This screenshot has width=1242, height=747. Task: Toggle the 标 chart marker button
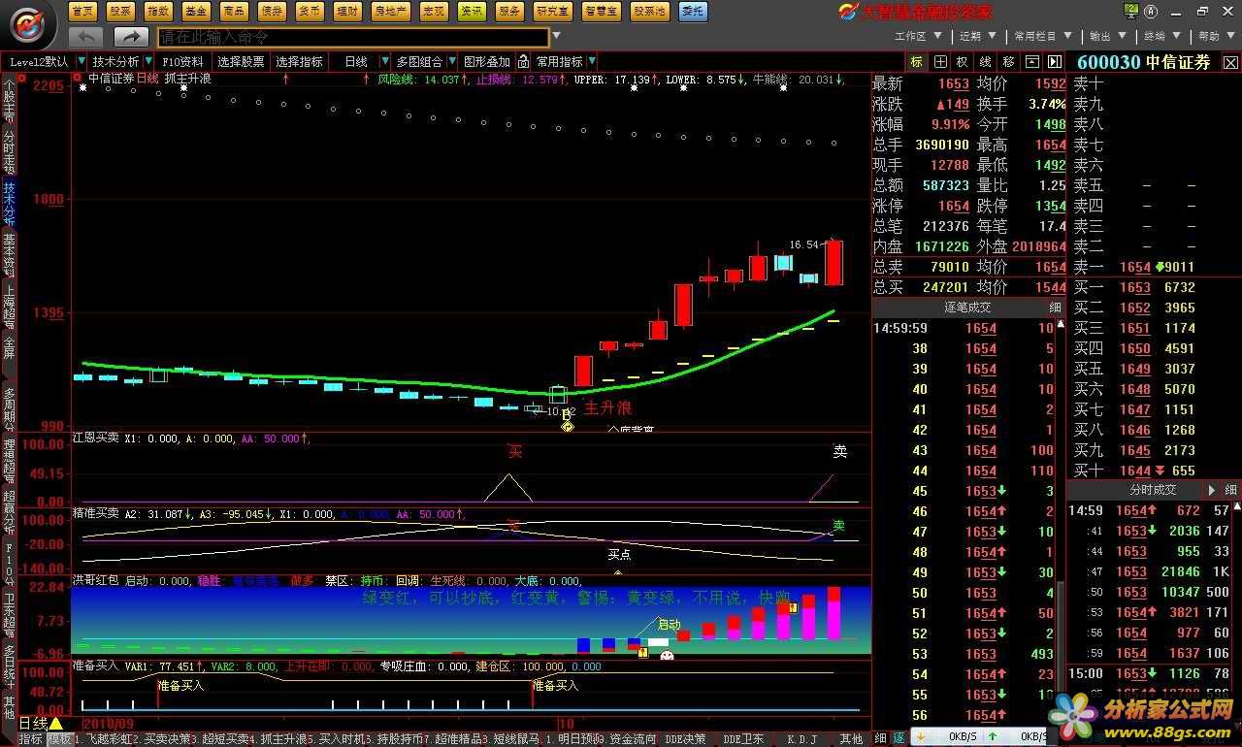[917, 61]
